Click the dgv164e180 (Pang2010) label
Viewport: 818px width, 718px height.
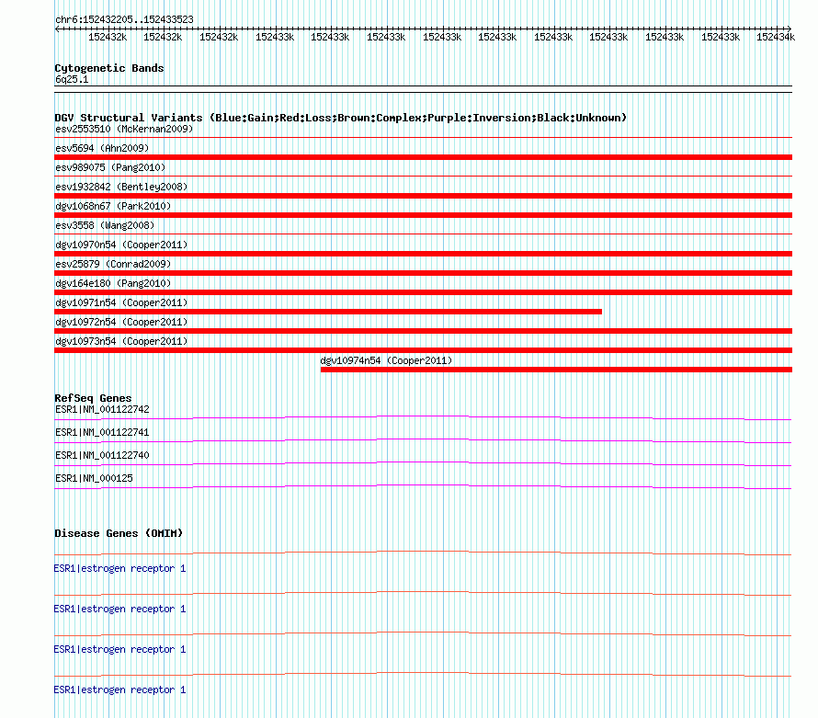(x=113, y=283)
